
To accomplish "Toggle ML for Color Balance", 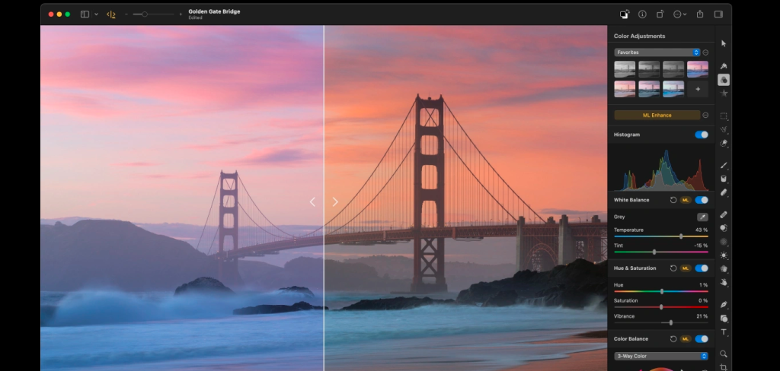I will tap(686, 339).
